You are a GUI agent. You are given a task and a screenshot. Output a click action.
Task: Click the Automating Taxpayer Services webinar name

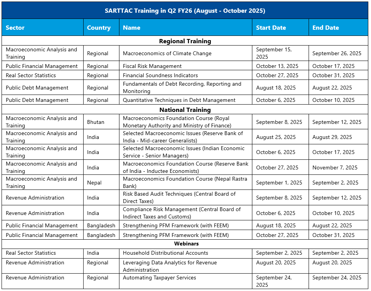[159, 278]
